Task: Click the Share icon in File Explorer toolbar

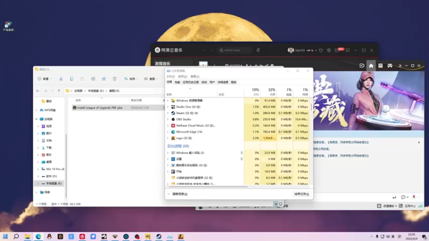Action: click(103, 79)
